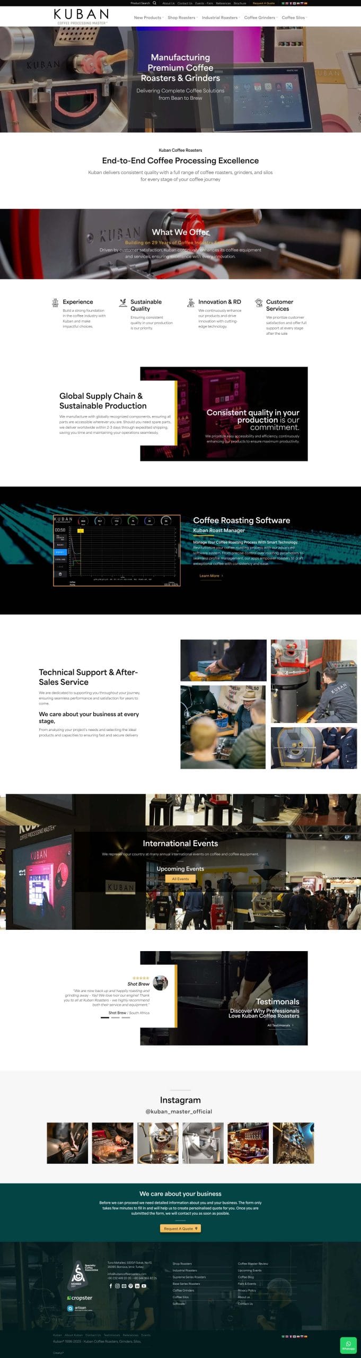Open Contact Us in top bar
Viewport: 361px width, 1358px height.
click(x=185, y=3)
